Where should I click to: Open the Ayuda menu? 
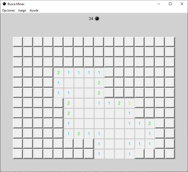click(34, 10)
